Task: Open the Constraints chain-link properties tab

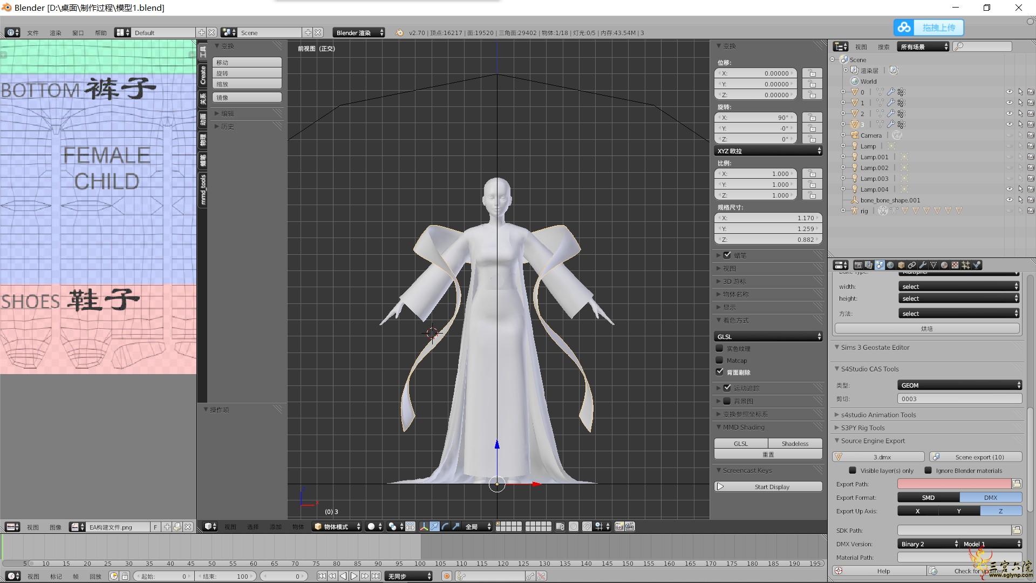Action: click(x=912, y=265)
